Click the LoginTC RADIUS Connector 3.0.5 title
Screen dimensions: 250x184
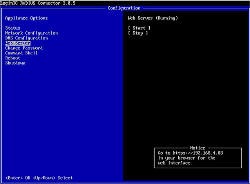coord(38,3)
